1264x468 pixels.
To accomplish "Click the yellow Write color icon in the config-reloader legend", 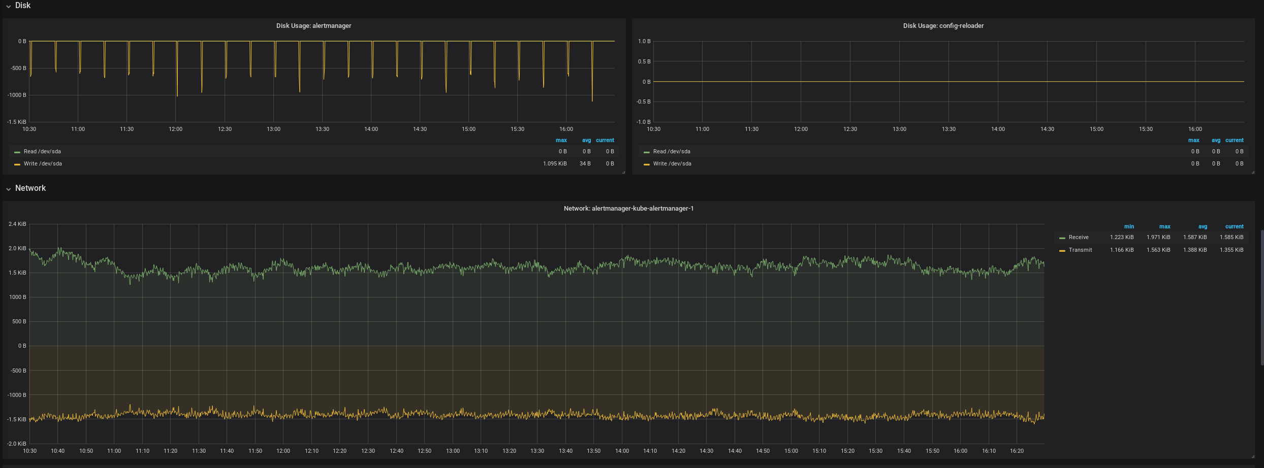I will (646, 164).
